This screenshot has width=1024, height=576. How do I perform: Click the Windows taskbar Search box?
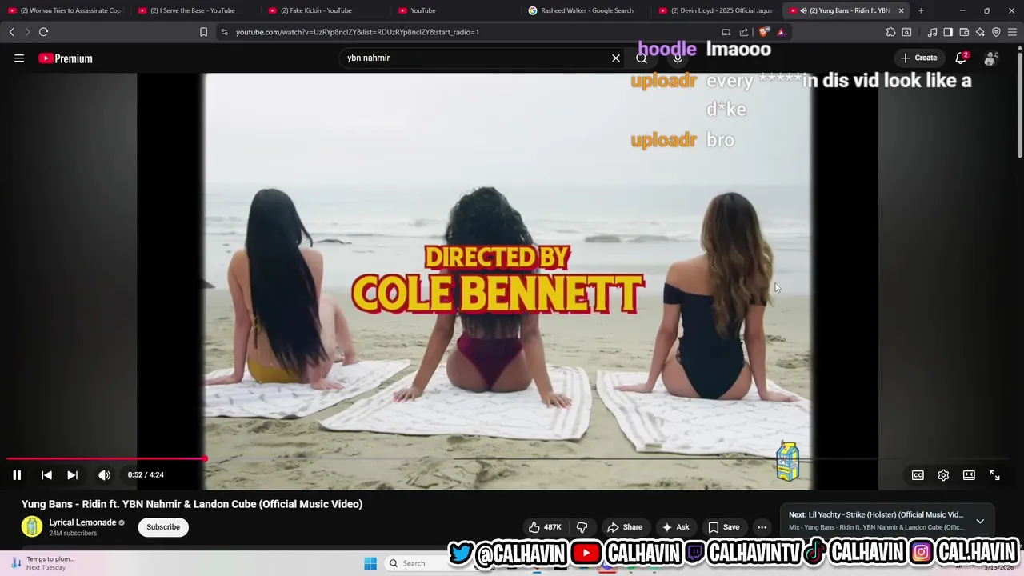414,563
